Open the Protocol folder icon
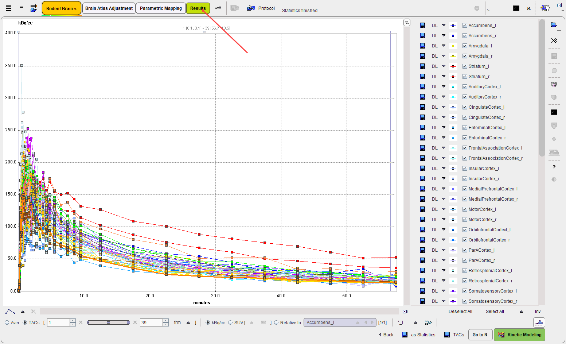The height and width of the screenshot is (344, 566). tap(251, 8)
